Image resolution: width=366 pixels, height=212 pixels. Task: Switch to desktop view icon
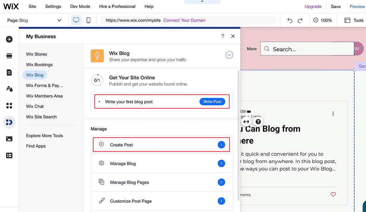point(76,20)
